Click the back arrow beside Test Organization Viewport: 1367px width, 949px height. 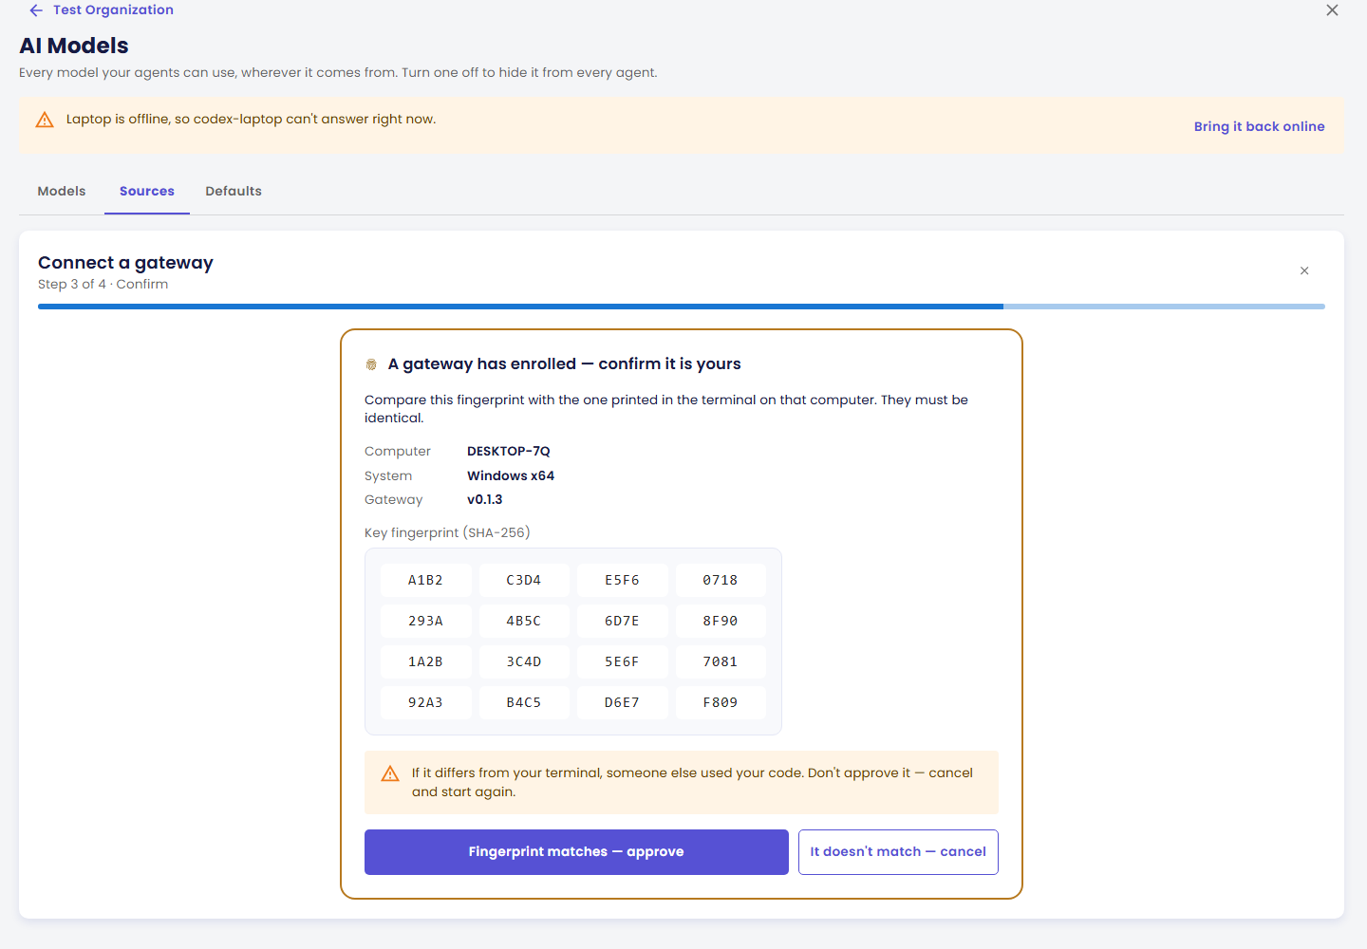pos(36,10)
